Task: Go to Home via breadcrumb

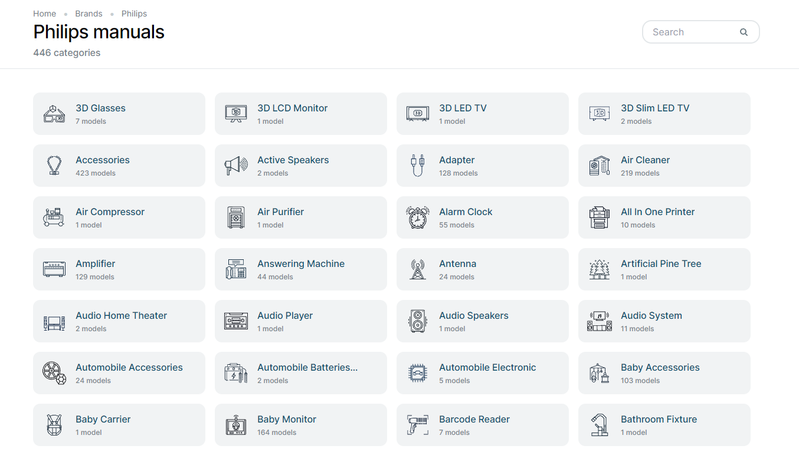Action: click(x=45, y=14)
